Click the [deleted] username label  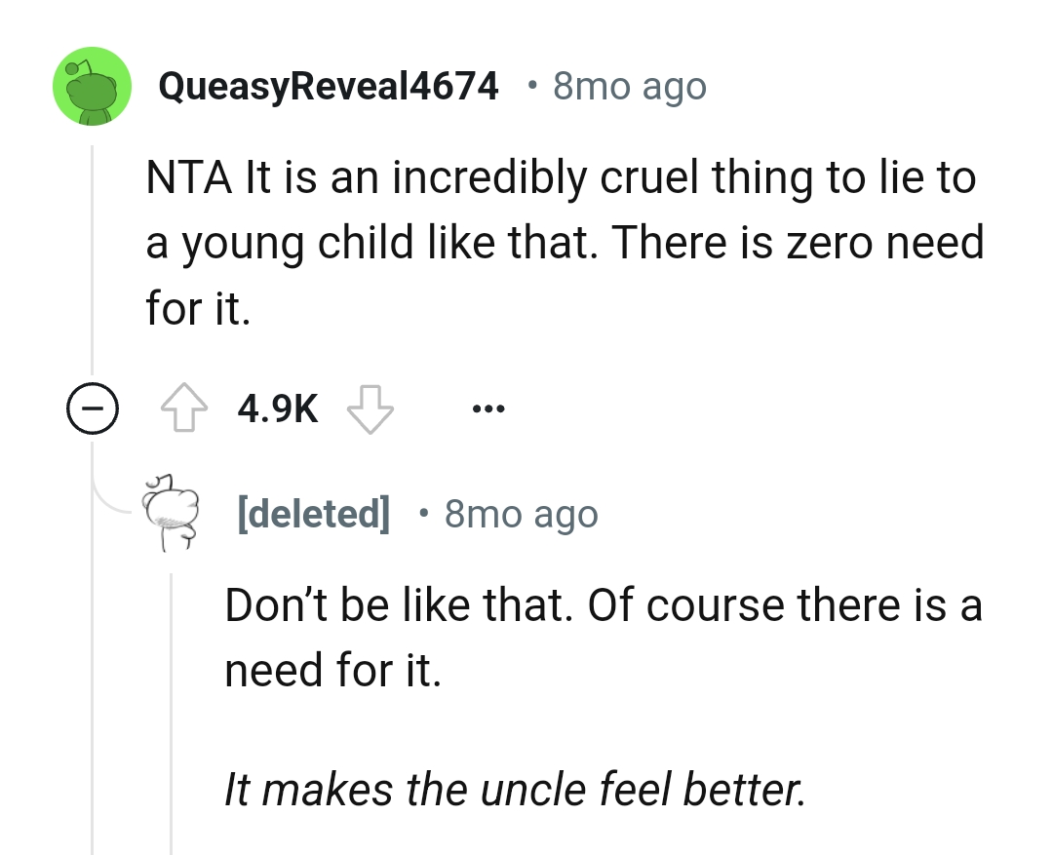(x=314, y=514)
